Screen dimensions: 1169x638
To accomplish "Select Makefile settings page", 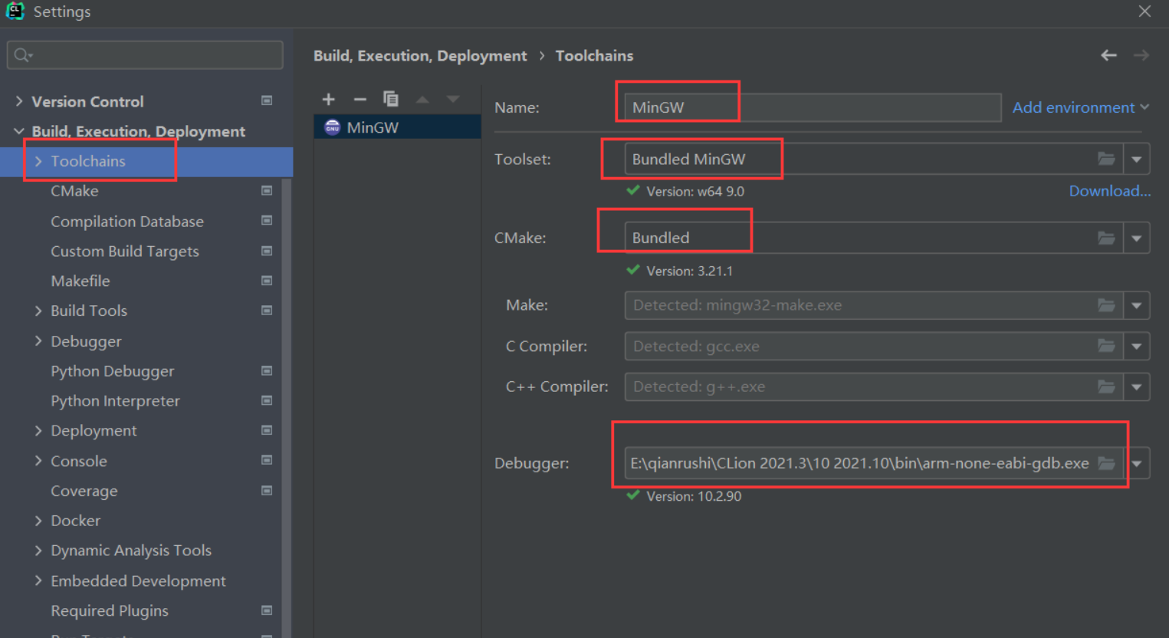I will pyautogui.click(x=80, y=281).
